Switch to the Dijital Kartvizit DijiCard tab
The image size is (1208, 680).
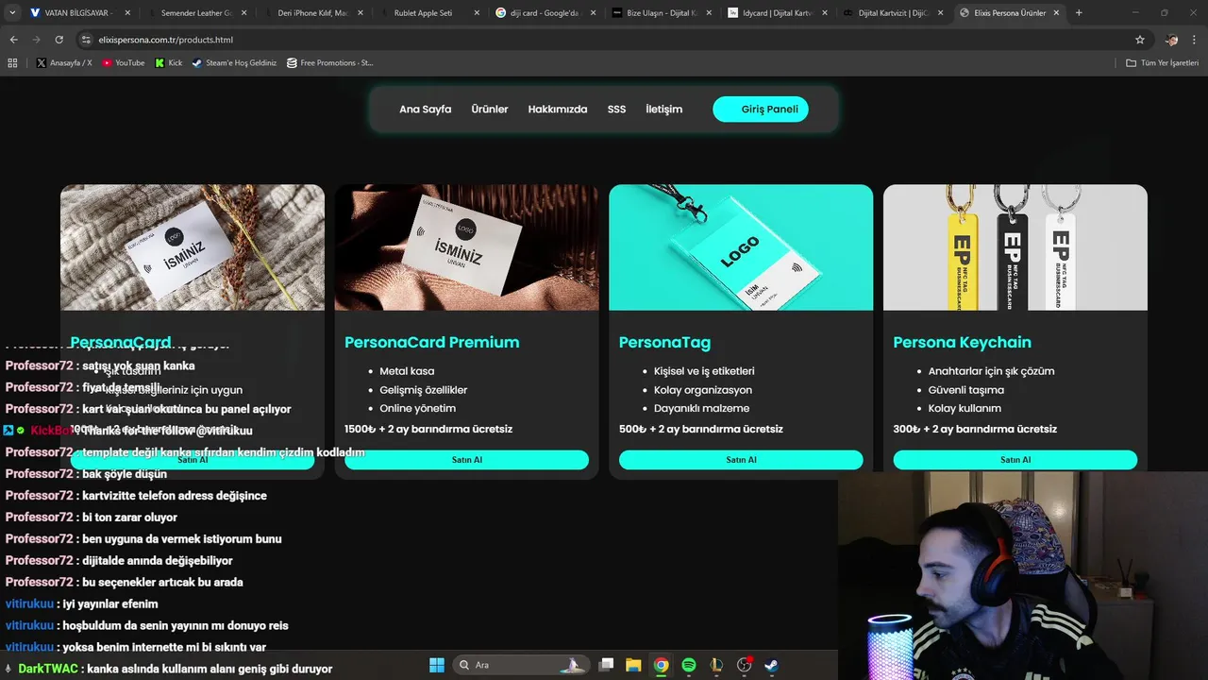(892, 13)
